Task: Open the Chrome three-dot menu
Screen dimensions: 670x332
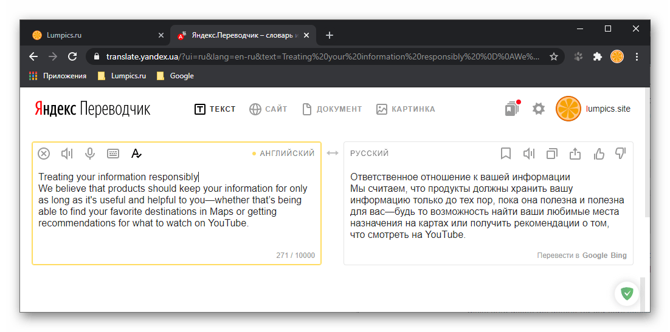Action: pyautogui.click(x=637, y=56)
